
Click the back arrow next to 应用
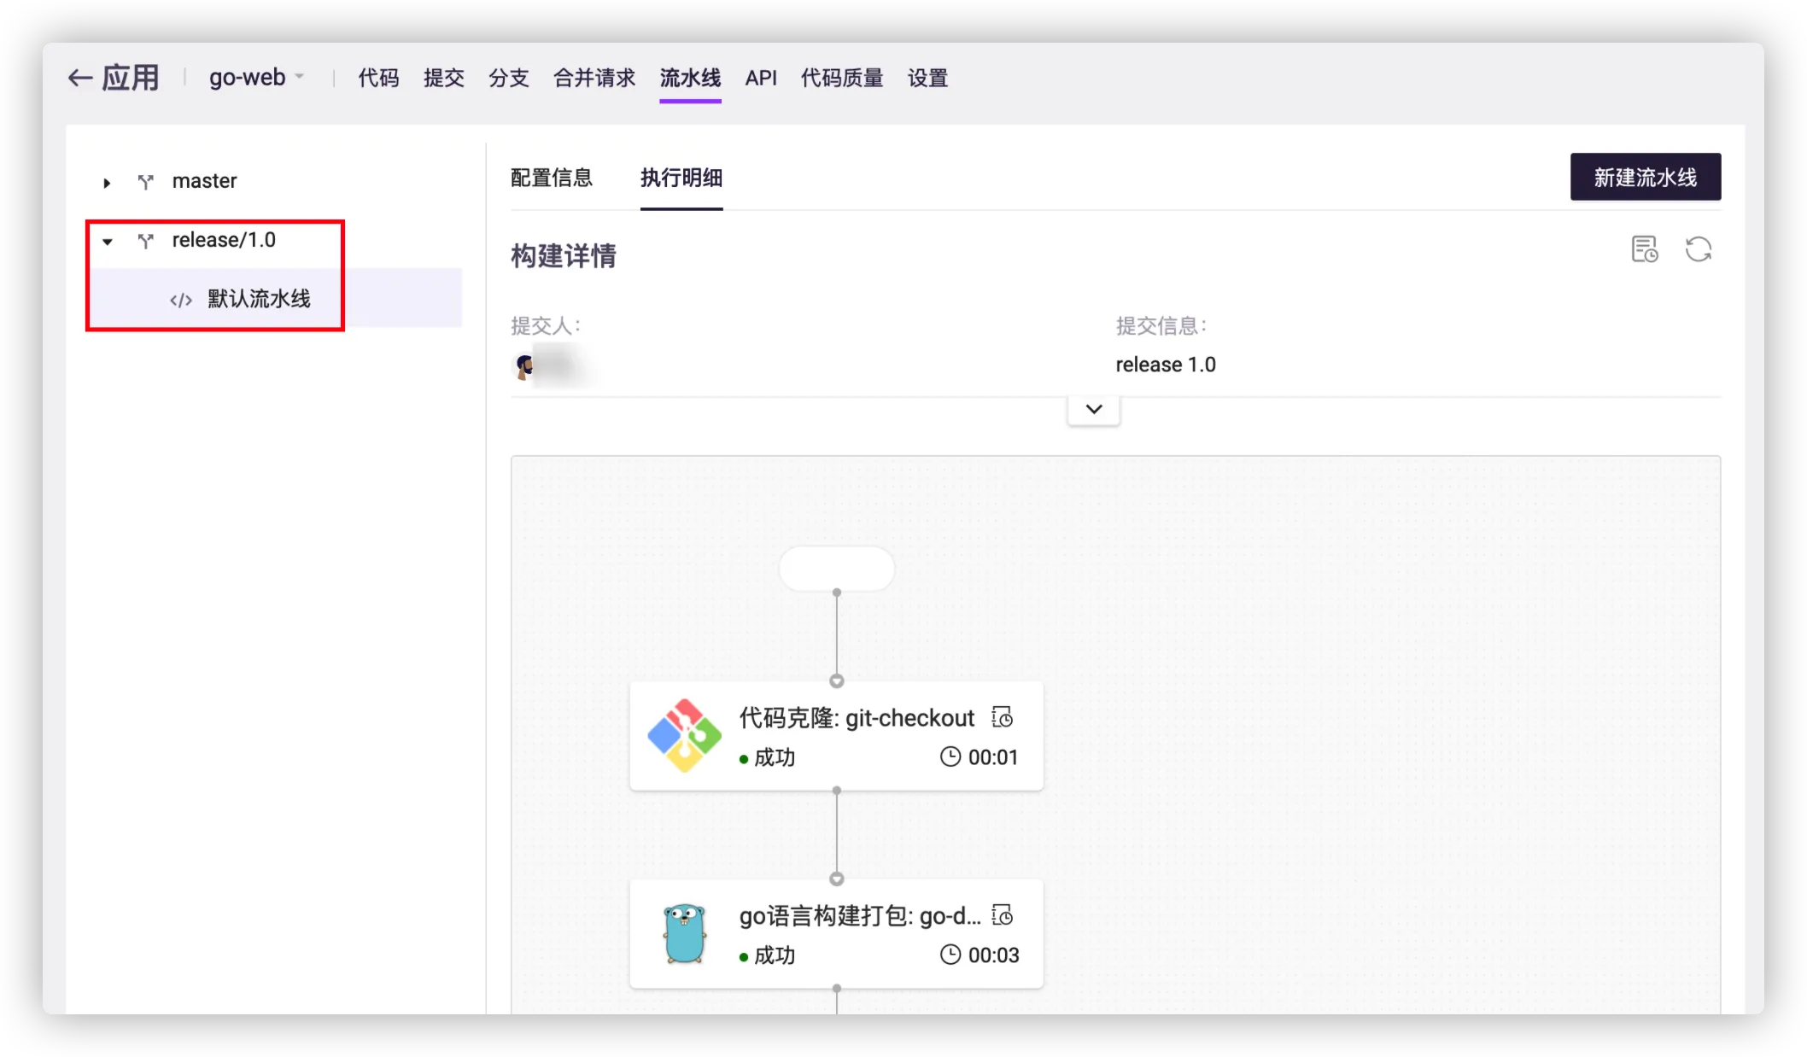pos(80,79)
